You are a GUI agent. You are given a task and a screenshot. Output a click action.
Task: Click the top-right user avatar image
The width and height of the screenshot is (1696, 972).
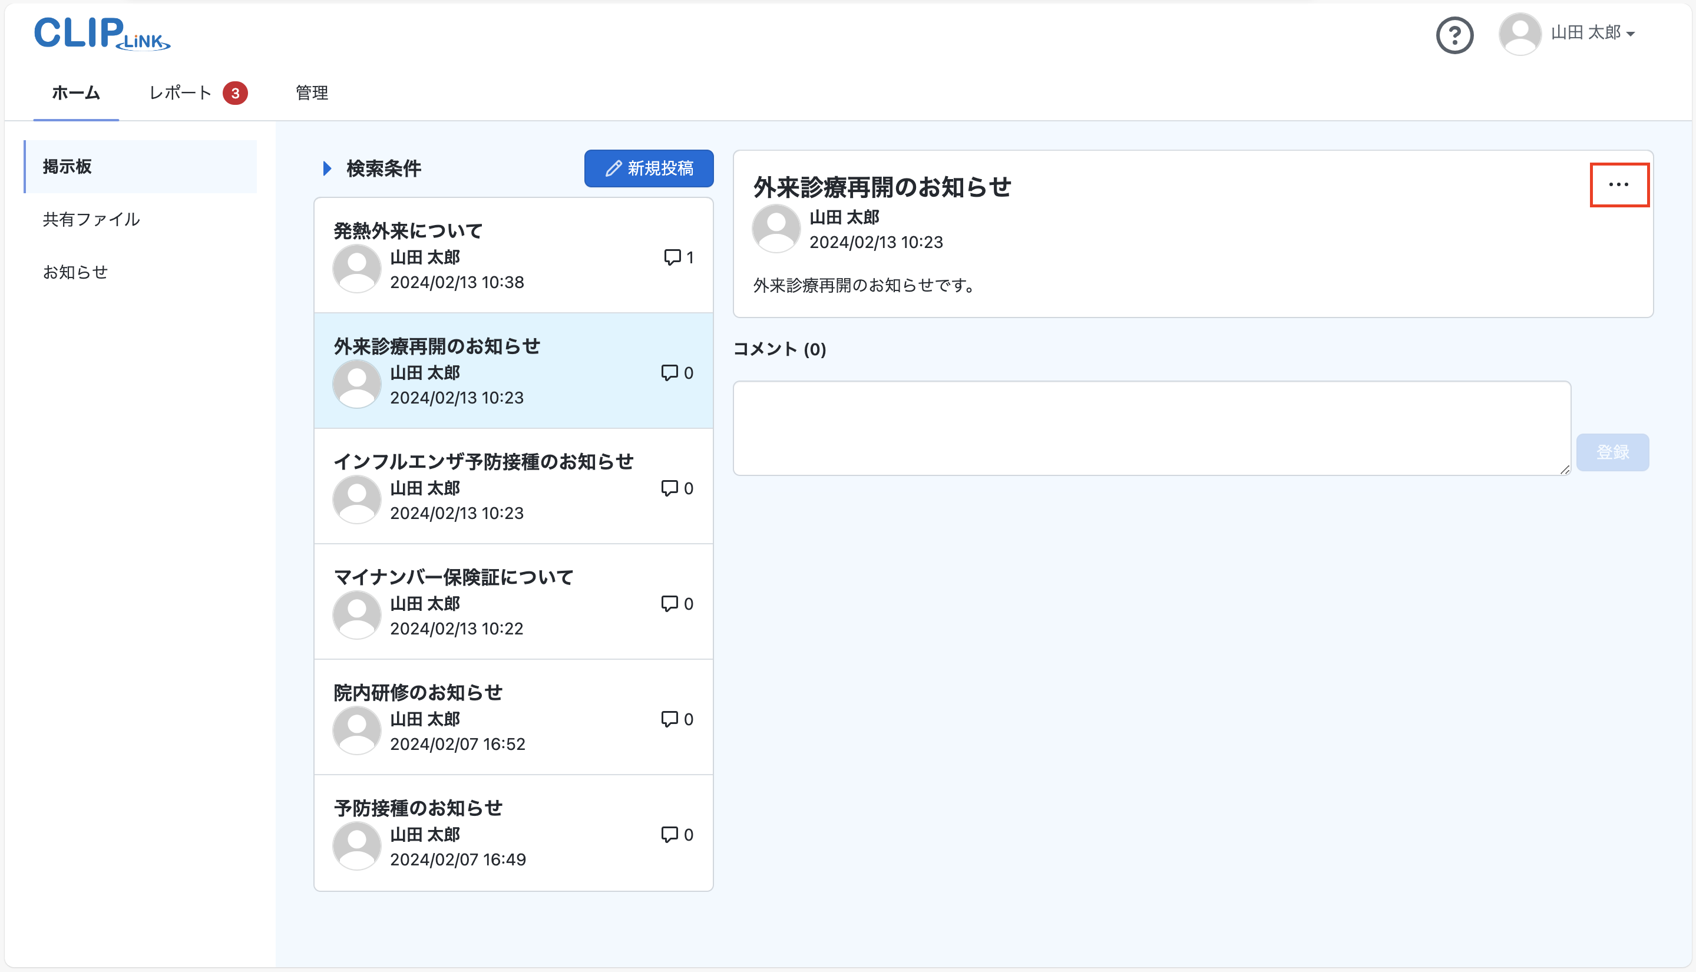click(x=1519, y=34)
